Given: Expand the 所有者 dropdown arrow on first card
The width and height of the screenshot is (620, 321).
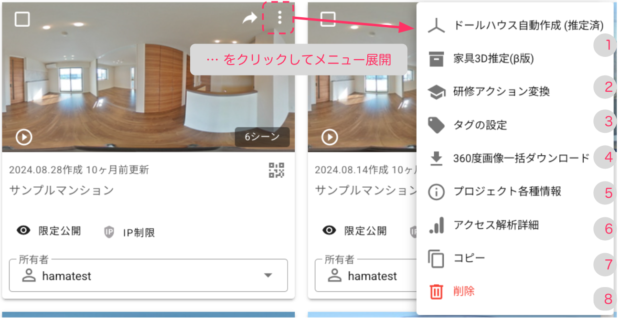Looking at the screenshot, I should click(268, 276).
